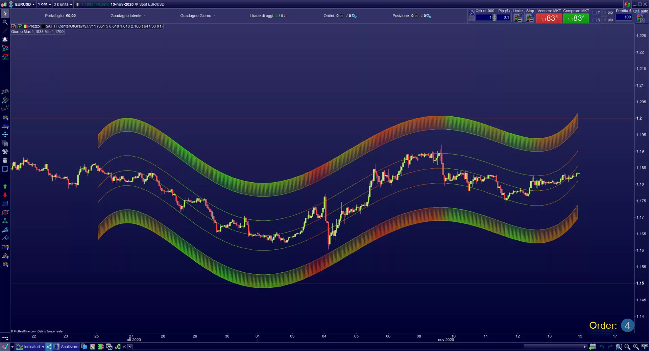The width and height of the screenshot is (649, 351).
Task: Select the magnifier tool in left sidebar
Action: click(5, 22)
